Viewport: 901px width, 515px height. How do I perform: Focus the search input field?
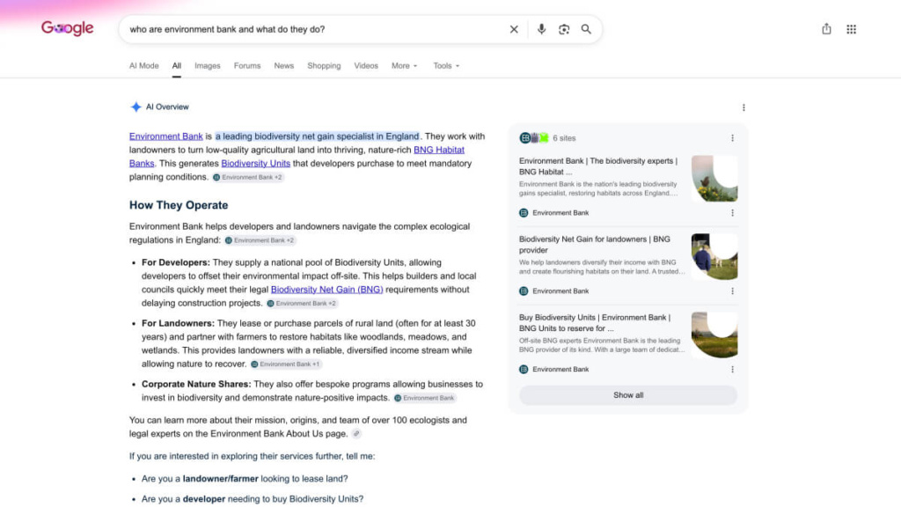pos(315,29)
